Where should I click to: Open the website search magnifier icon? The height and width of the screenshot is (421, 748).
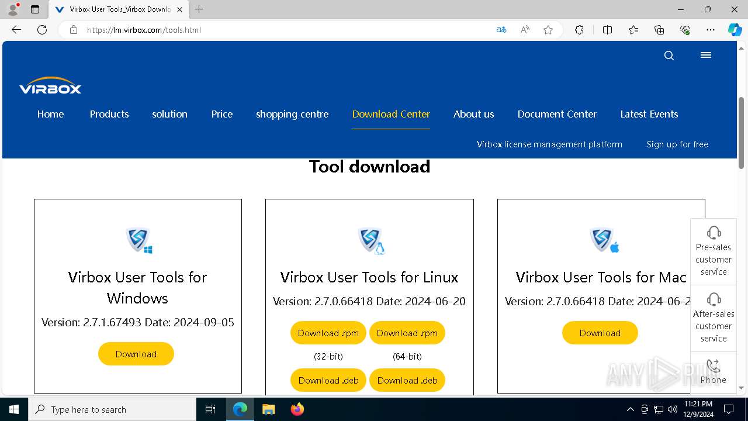[x=669, y=56]
